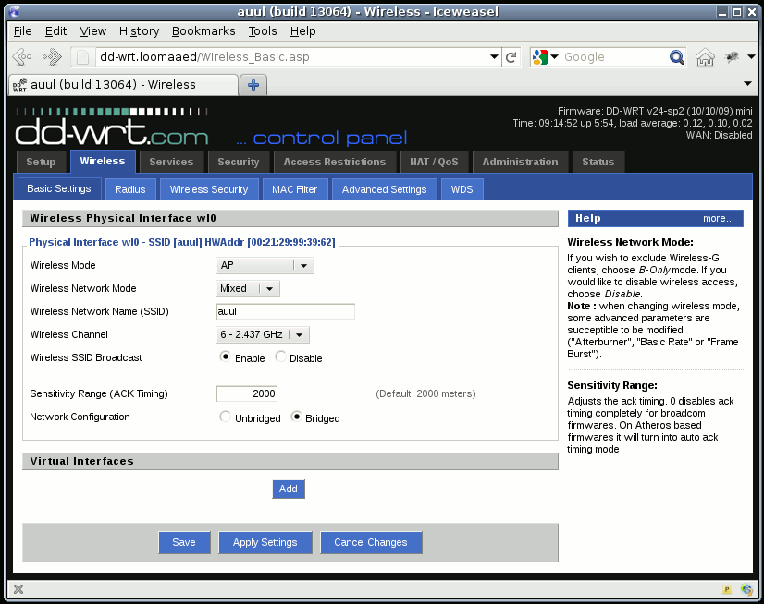Click the SSID name input field

(286, 311)
